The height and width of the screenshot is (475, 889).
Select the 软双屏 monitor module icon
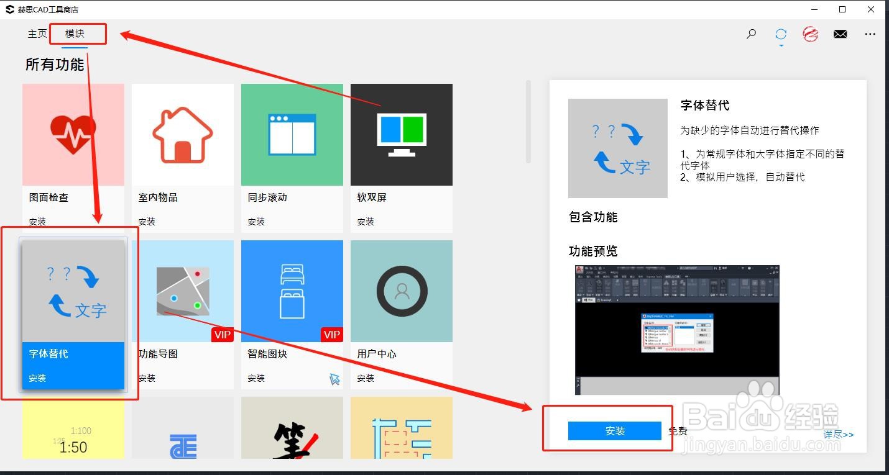[x=402, y=135]
